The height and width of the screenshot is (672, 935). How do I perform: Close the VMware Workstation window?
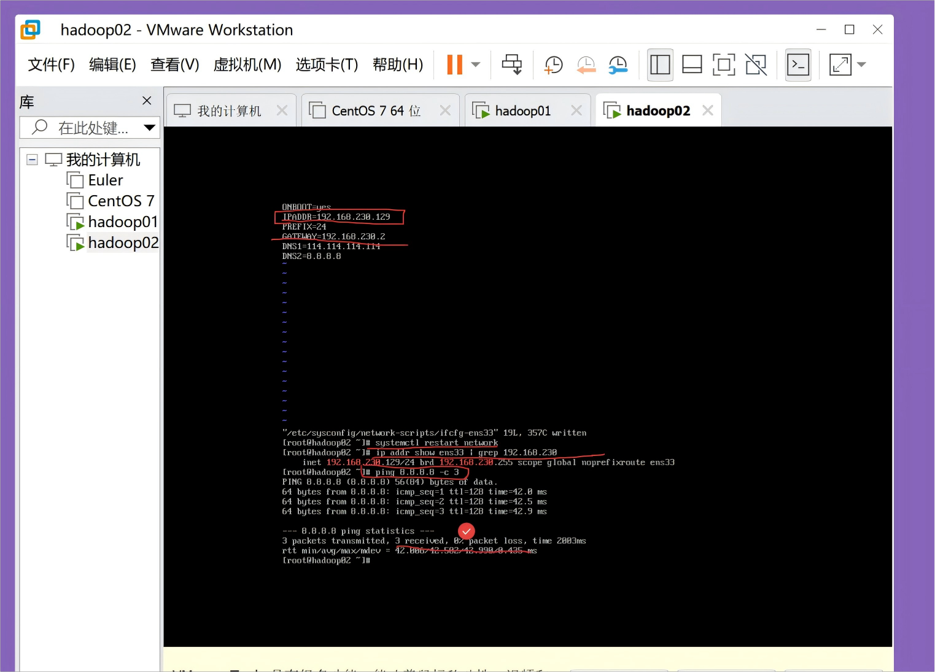(x=878, y=29)
